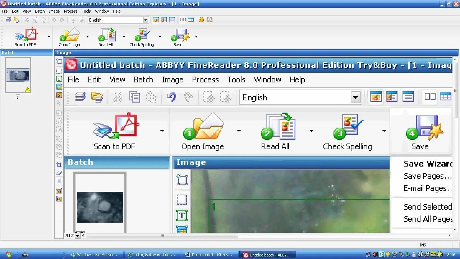Viewport: 460px width, 259px height.
Task: Click the Image window vertical scroll up arrow
Action: click(x=455, y=60)
